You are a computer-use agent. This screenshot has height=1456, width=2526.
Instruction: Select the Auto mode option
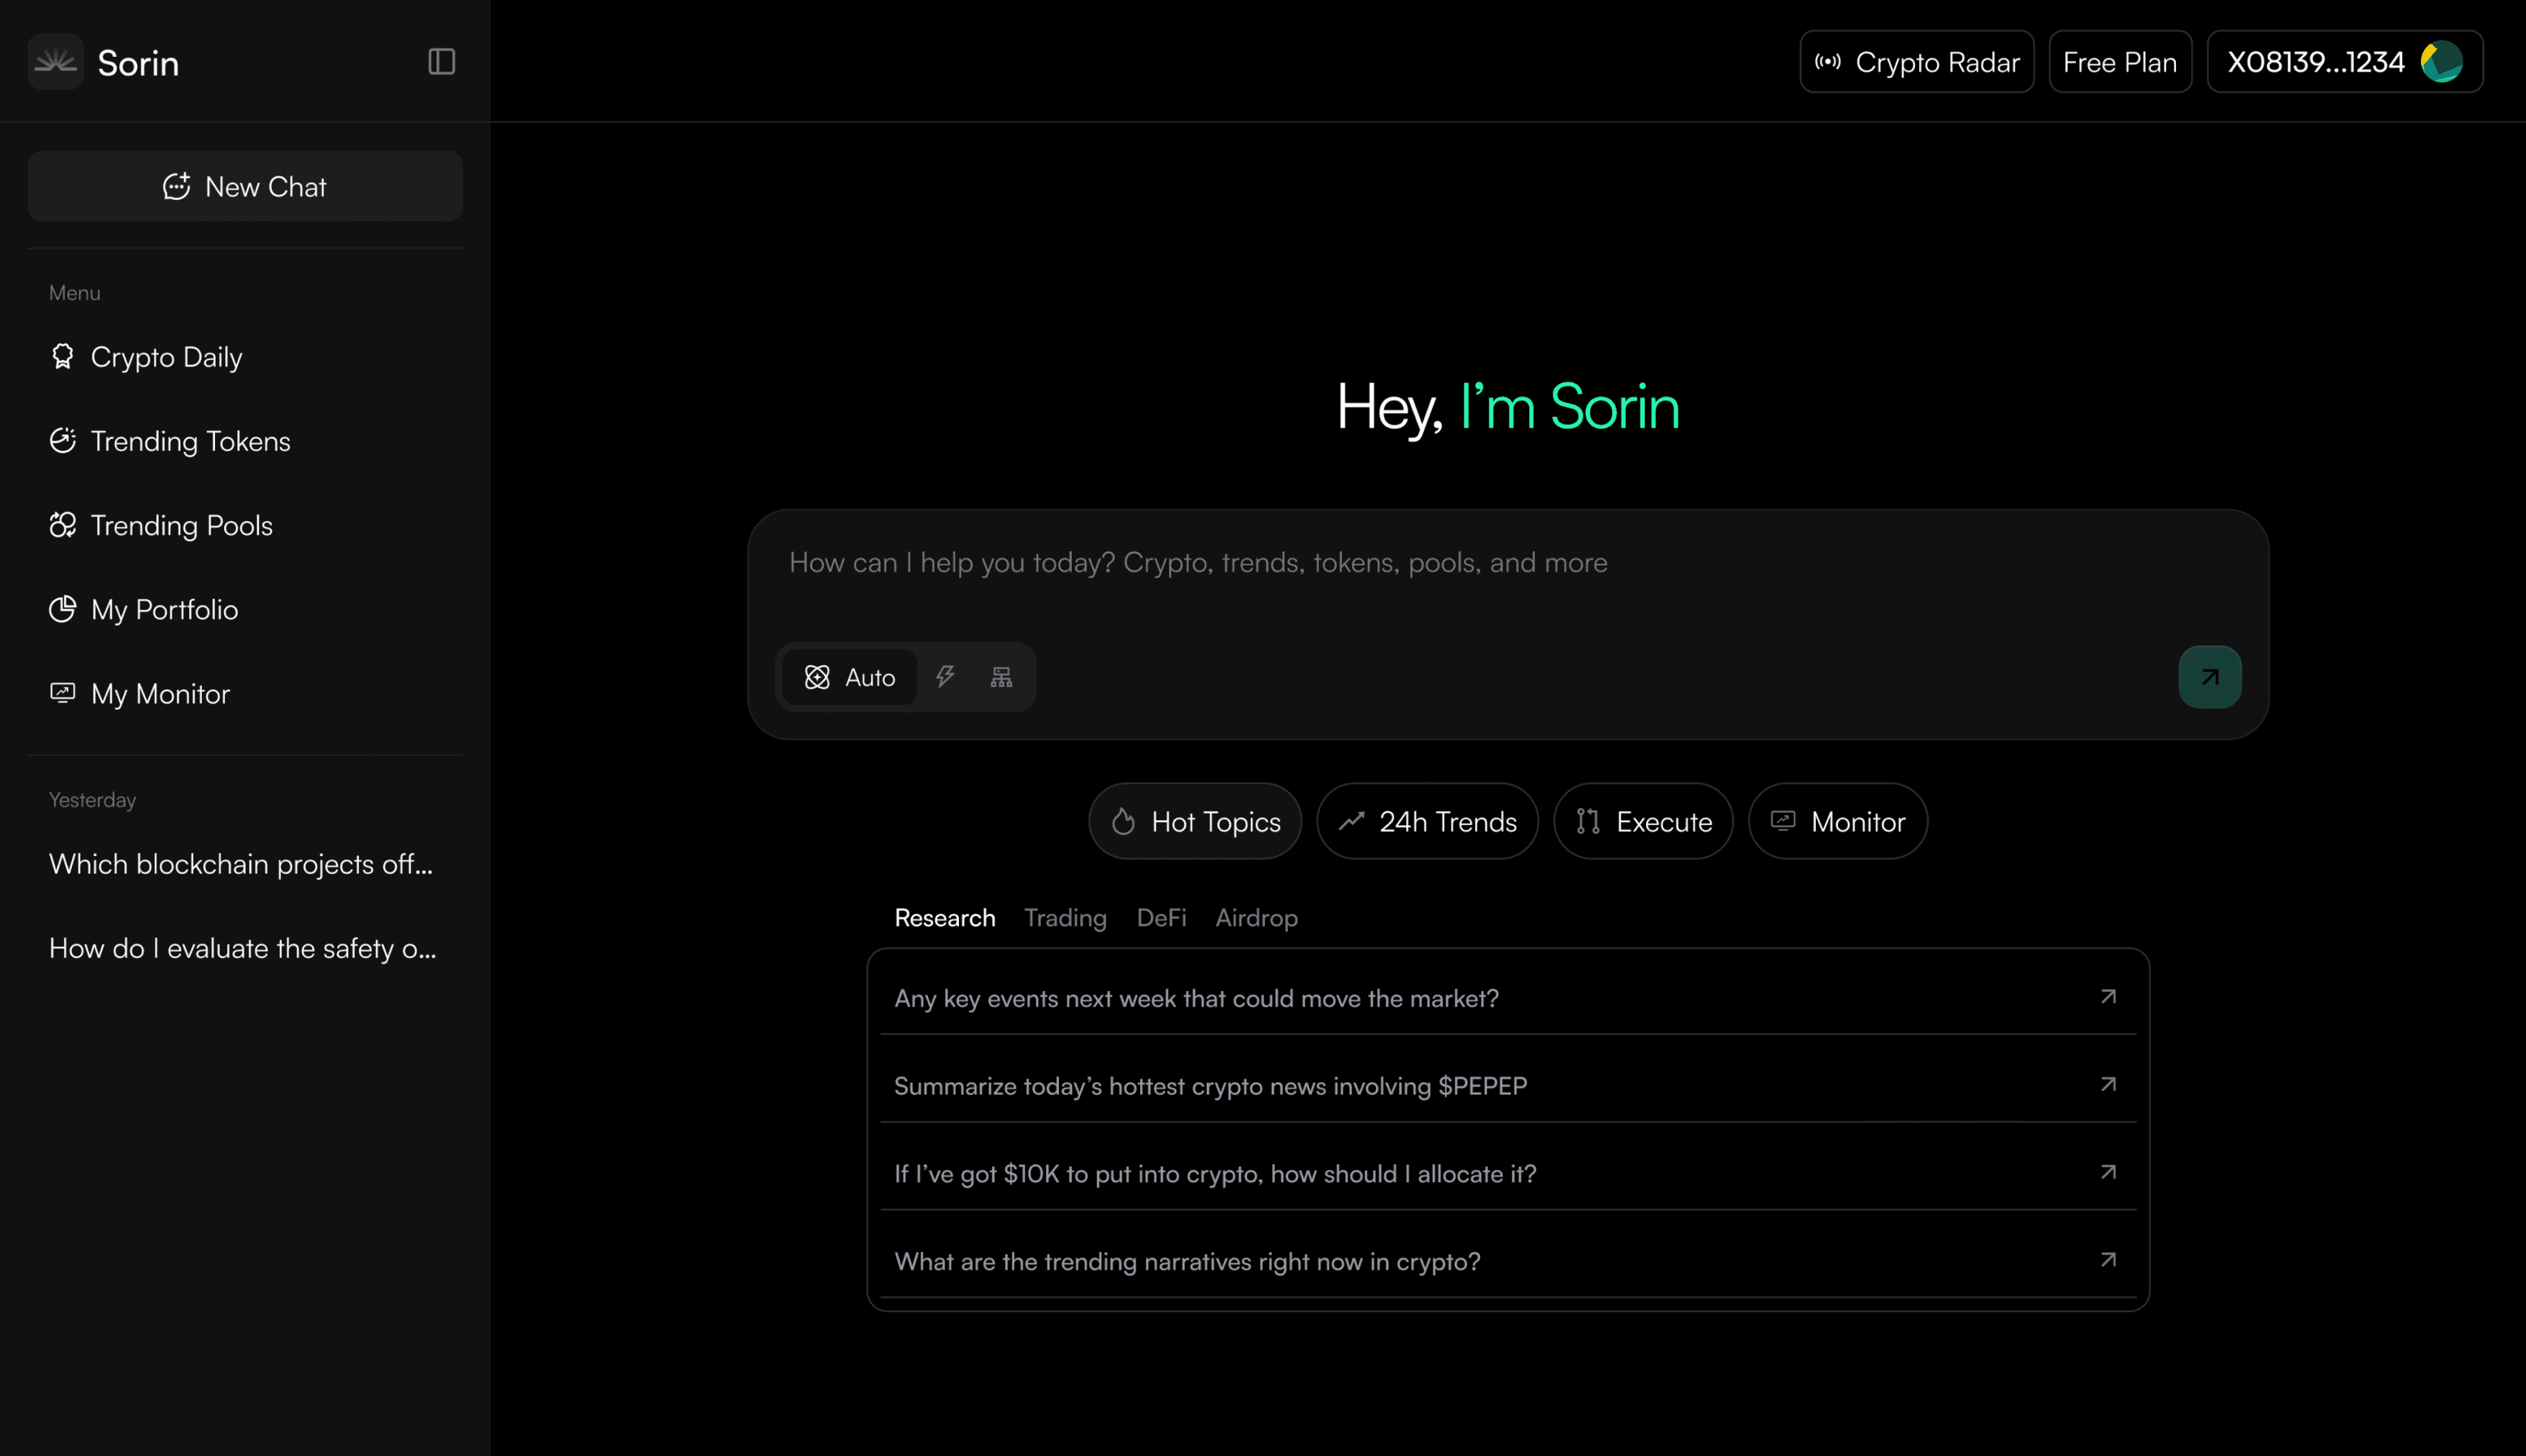click(x=850, y=677)
